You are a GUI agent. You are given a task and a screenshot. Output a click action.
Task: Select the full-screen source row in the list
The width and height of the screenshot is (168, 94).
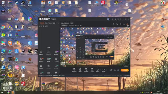[49, 26]
